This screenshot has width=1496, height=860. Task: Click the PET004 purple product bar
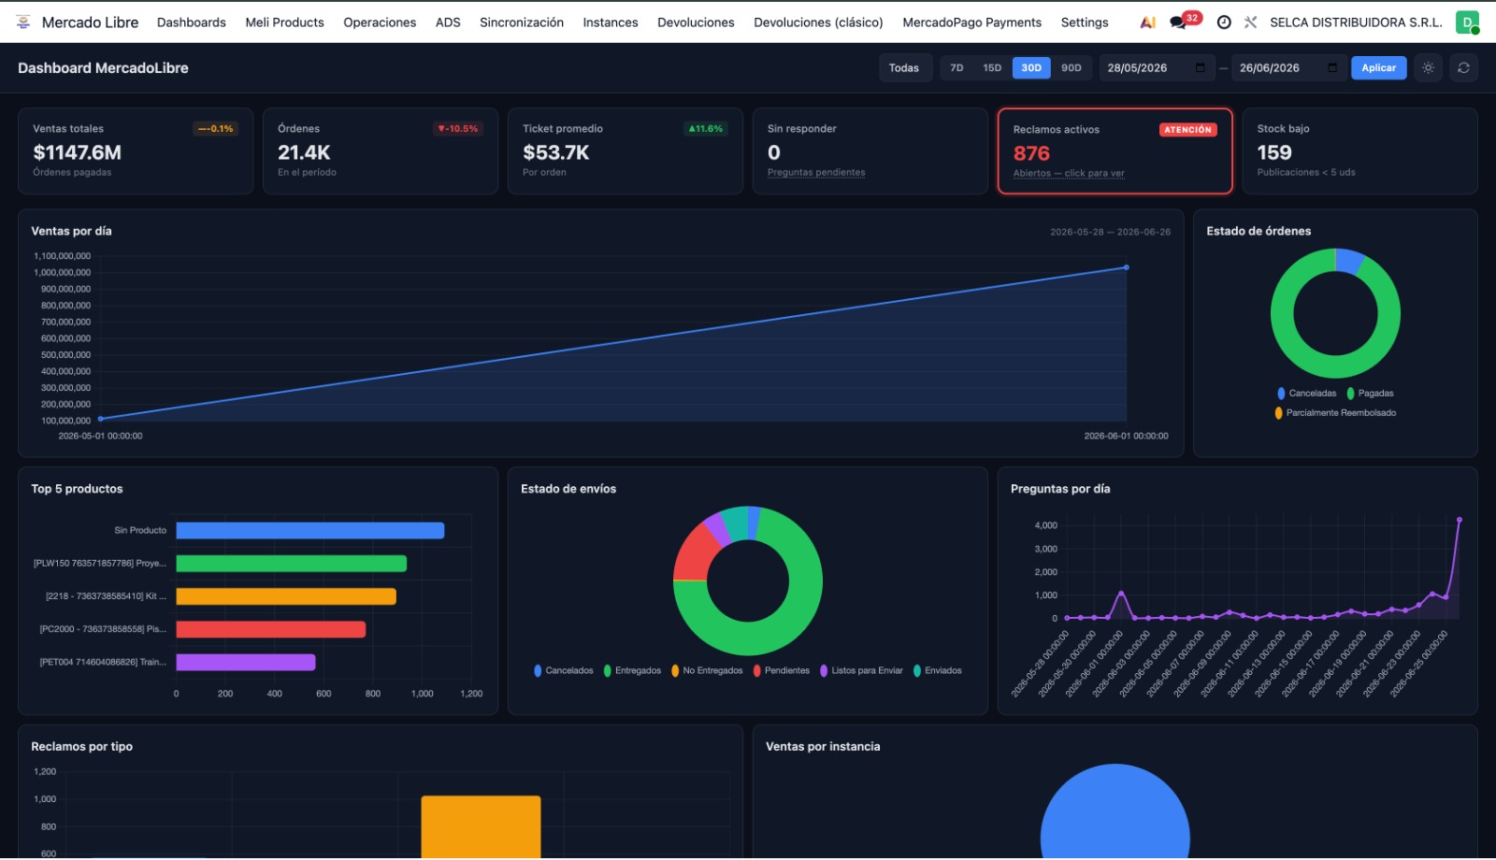click(246, 662)
